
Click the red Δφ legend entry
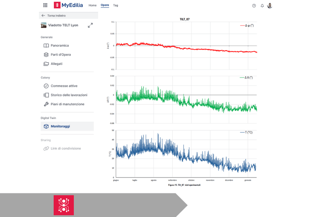pos(247,25)
